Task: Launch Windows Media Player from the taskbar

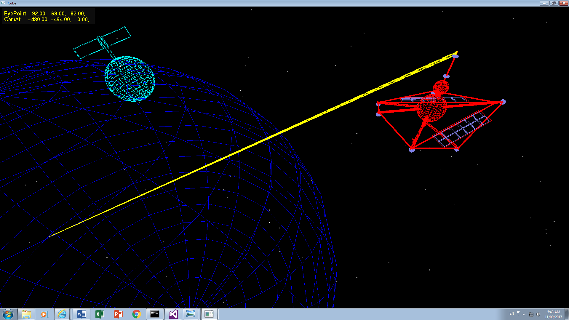Action: [x=44, y=314]
